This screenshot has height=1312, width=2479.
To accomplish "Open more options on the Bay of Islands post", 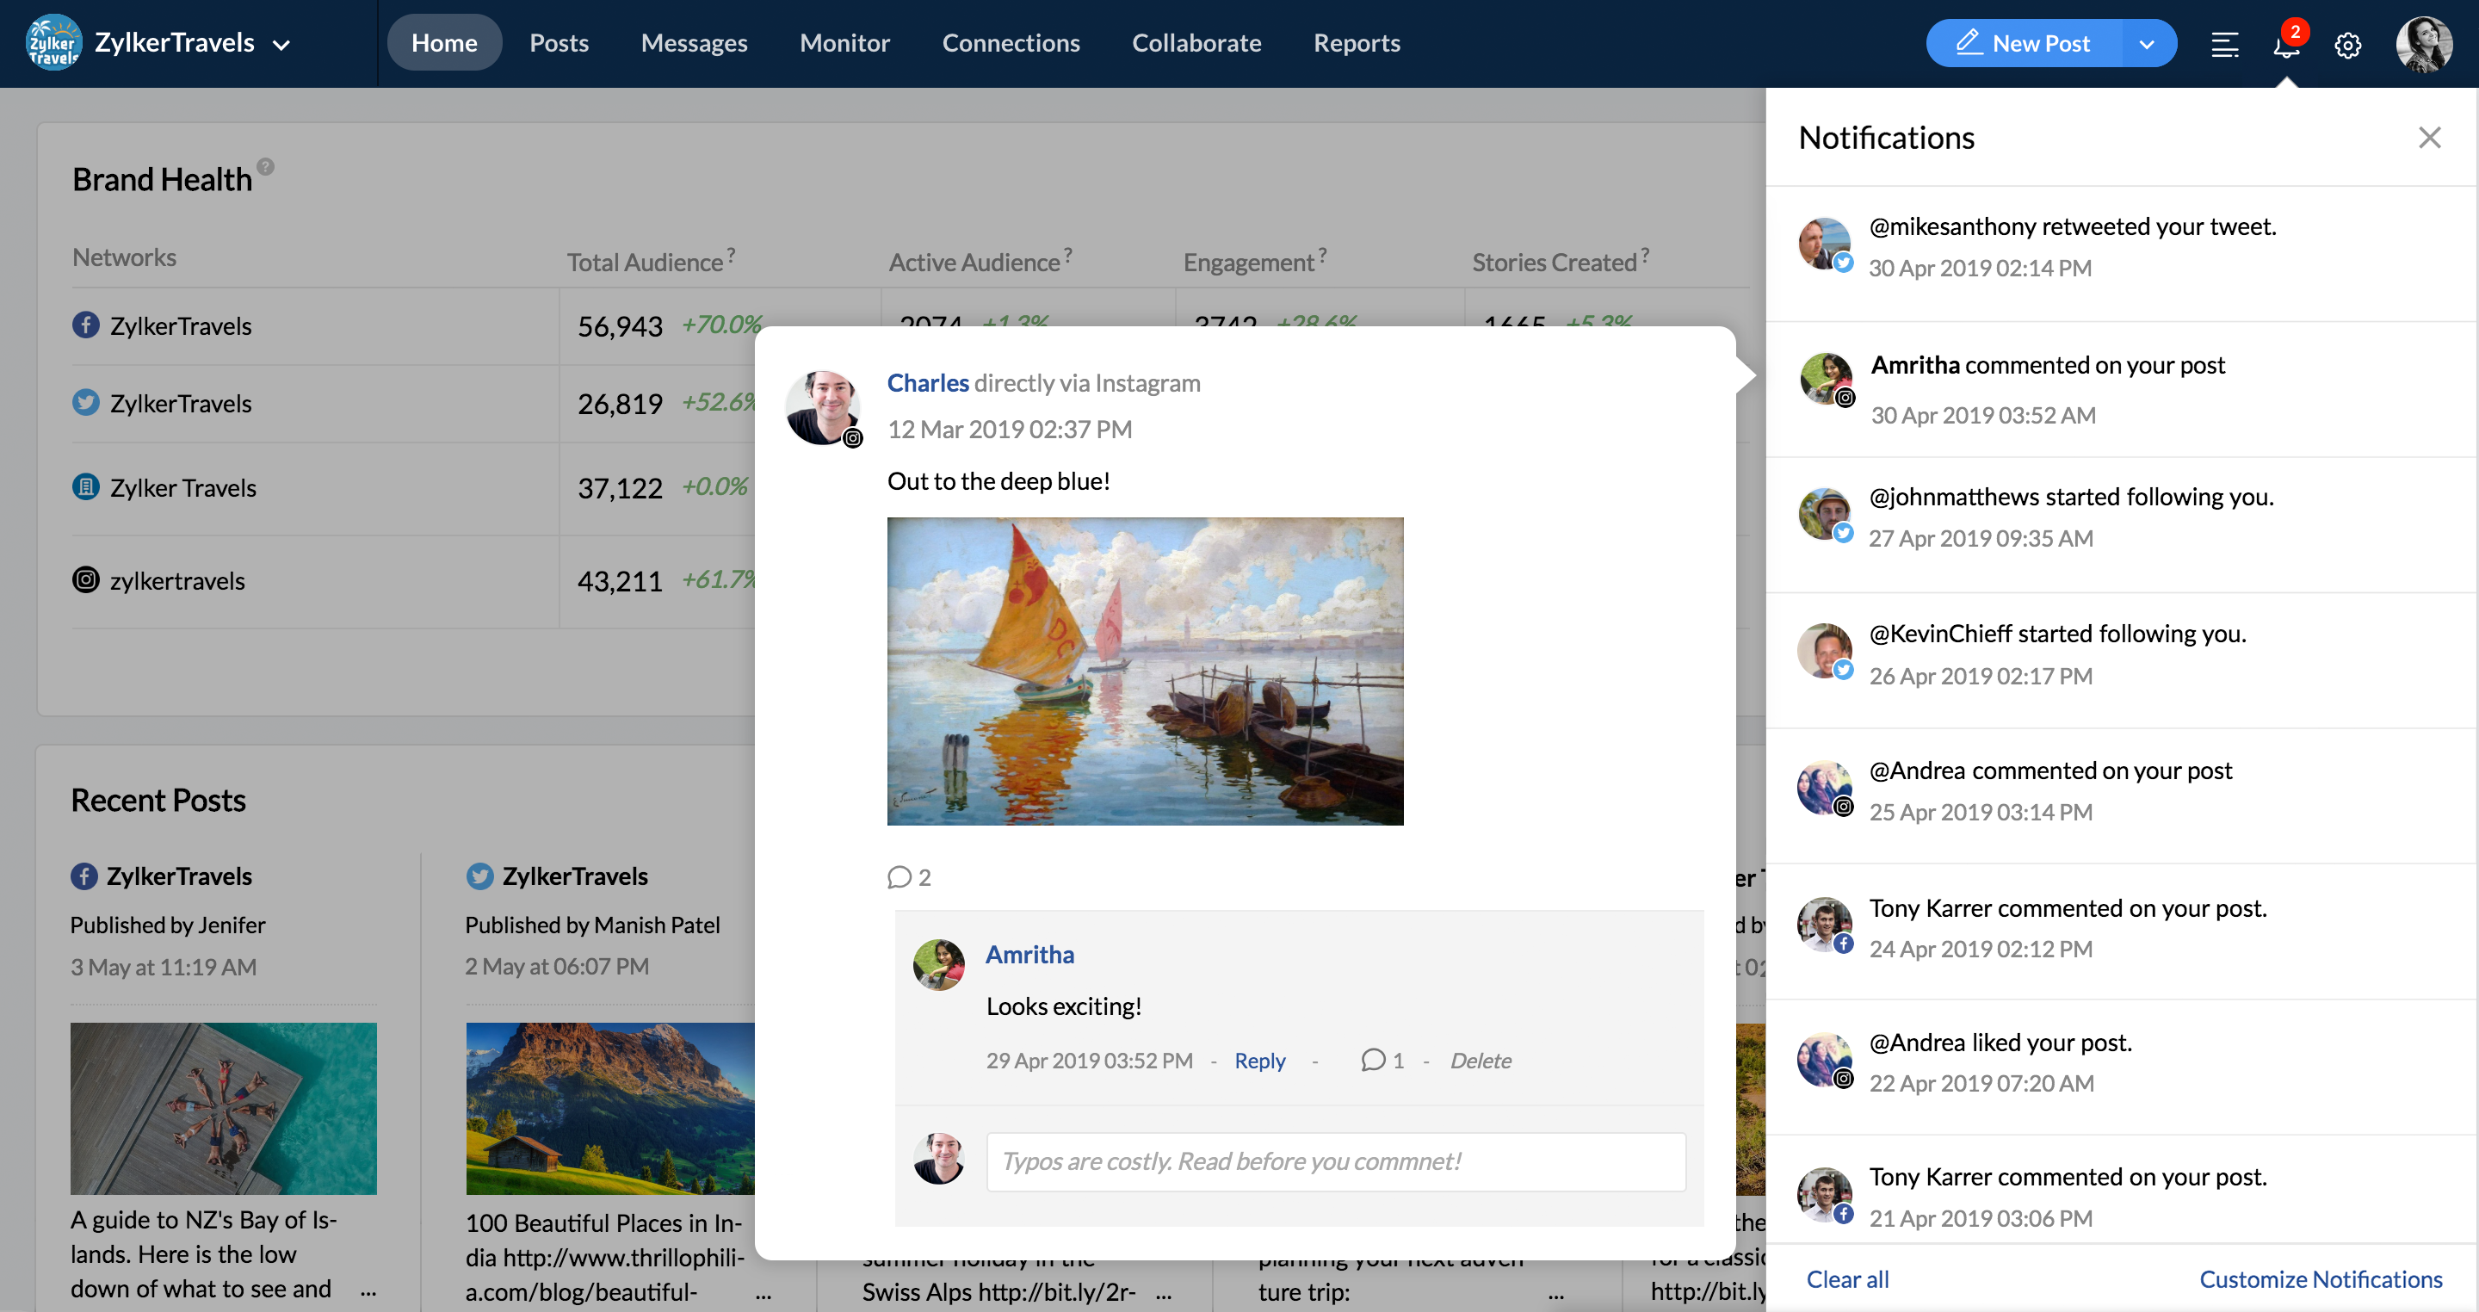I will (x=368, y=1293).
